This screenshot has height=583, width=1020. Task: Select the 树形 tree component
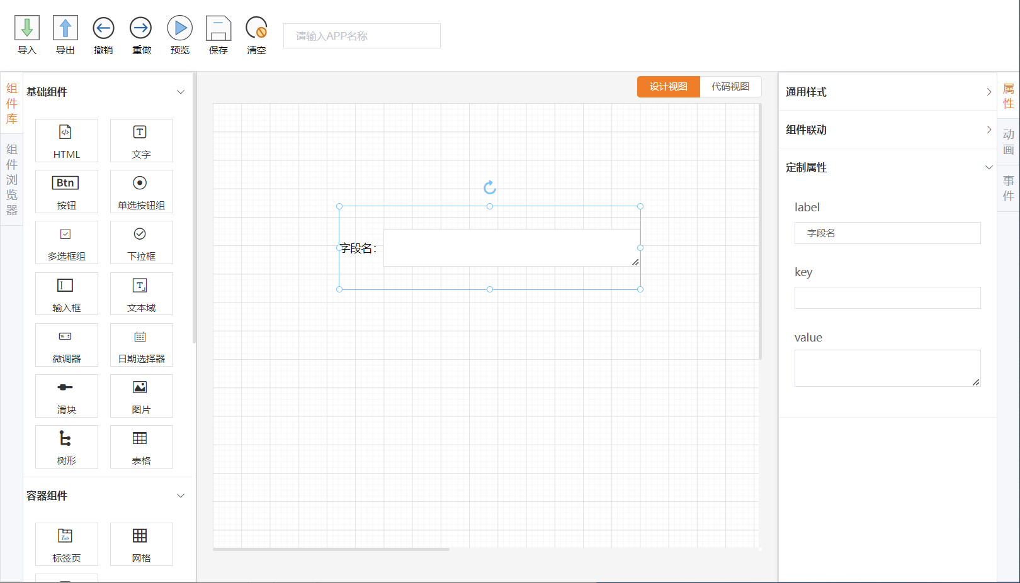click(67, 447)
